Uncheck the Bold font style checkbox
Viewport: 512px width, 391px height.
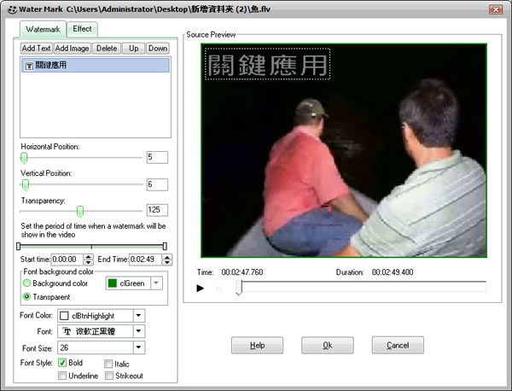62,363
